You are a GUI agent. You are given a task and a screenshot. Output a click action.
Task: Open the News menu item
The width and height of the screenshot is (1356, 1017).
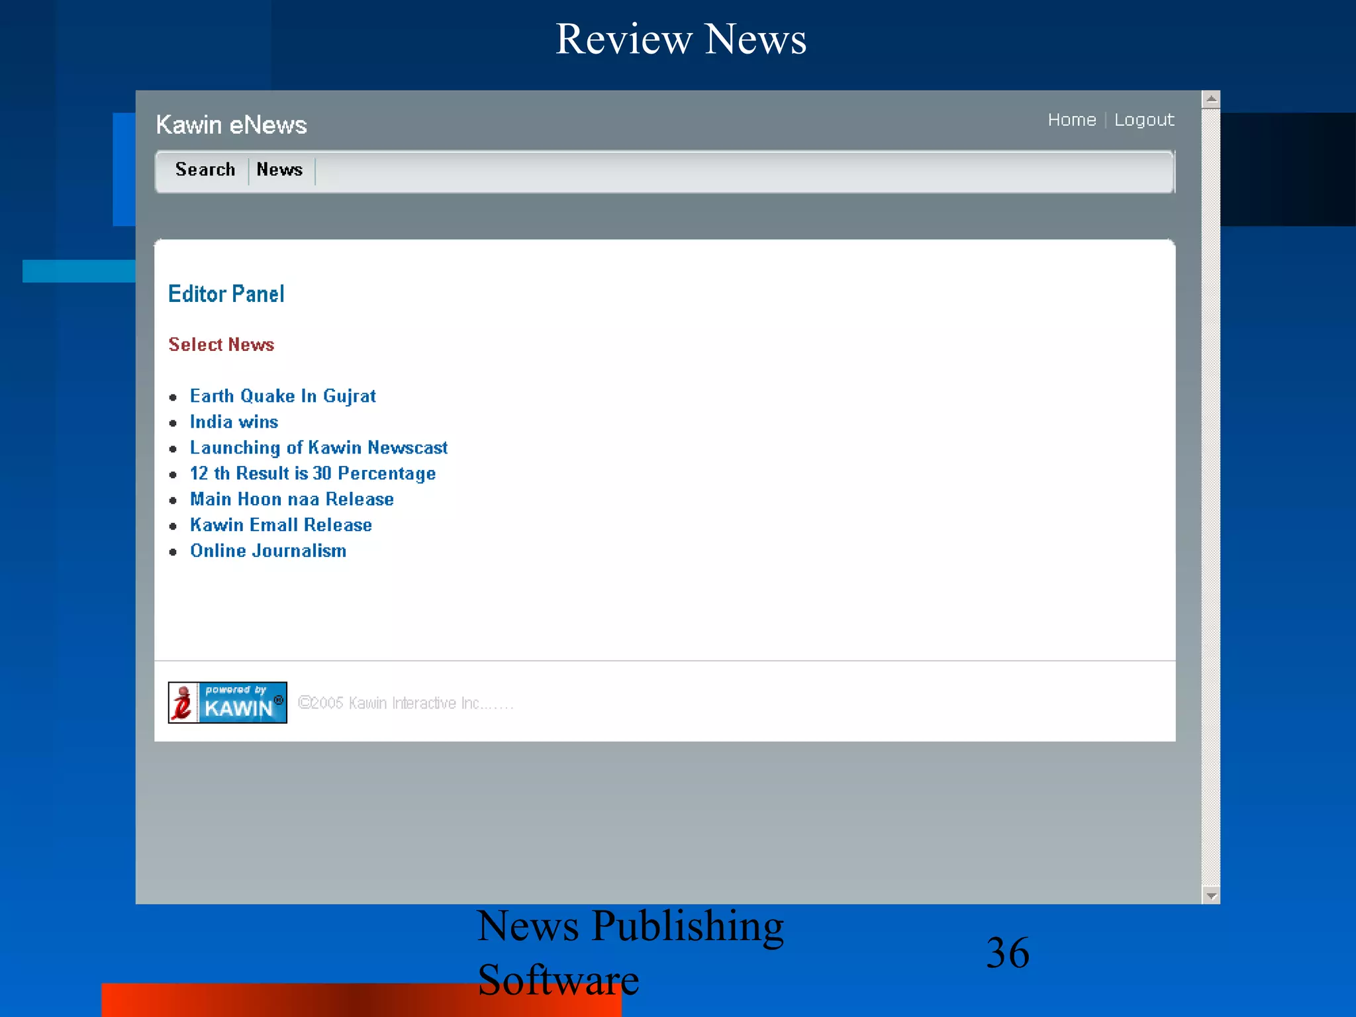(279, 170)
